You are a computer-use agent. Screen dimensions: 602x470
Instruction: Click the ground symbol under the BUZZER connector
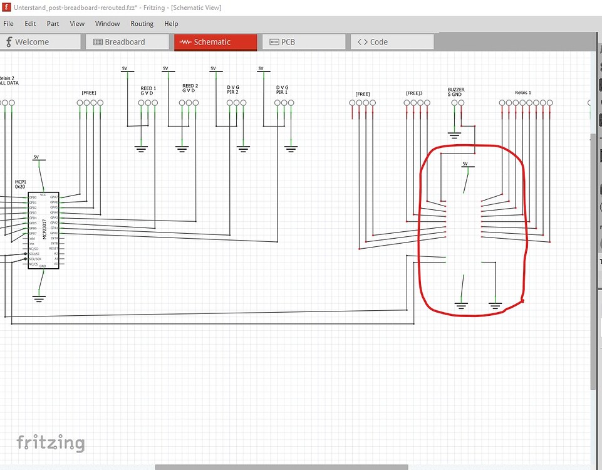click(454, 135)
